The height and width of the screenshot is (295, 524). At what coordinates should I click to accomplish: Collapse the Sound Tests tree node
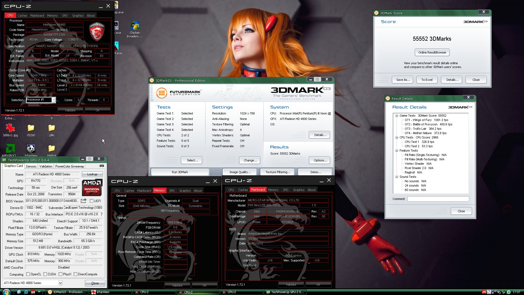(x=397, y=177)
